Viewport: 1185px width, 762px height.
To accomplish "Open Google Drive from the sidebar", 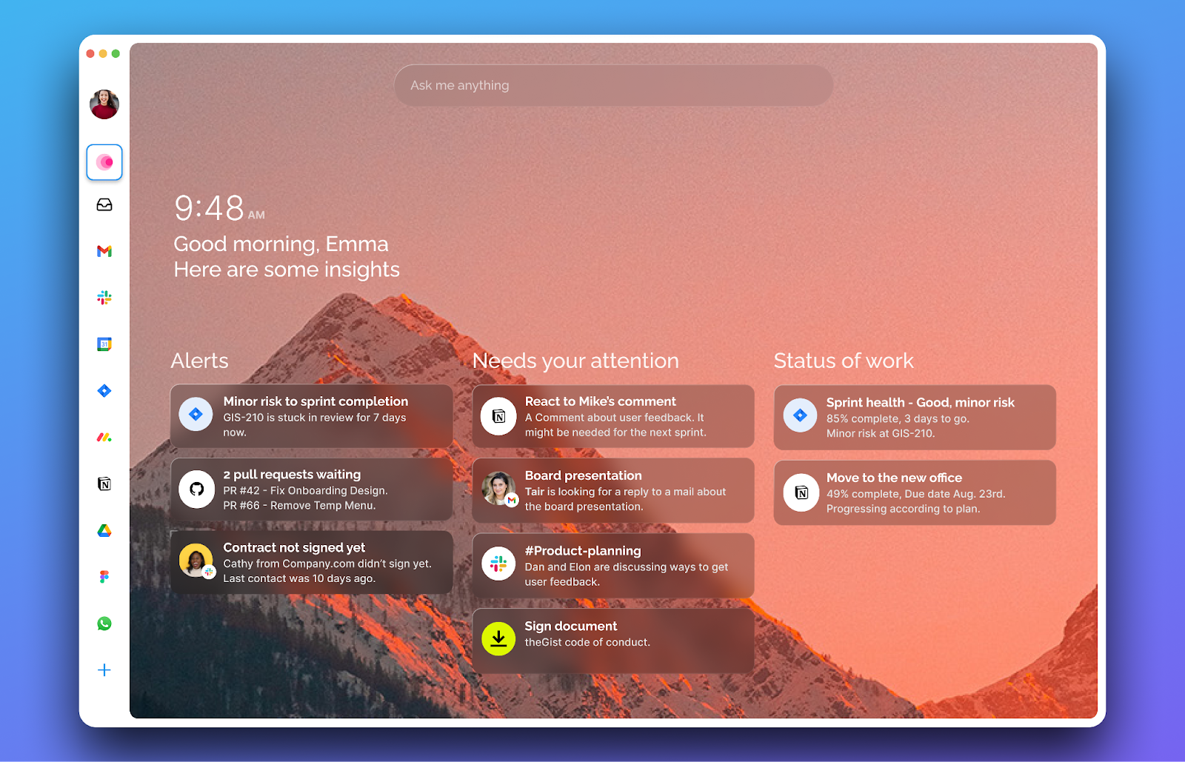I will point(104,530).
